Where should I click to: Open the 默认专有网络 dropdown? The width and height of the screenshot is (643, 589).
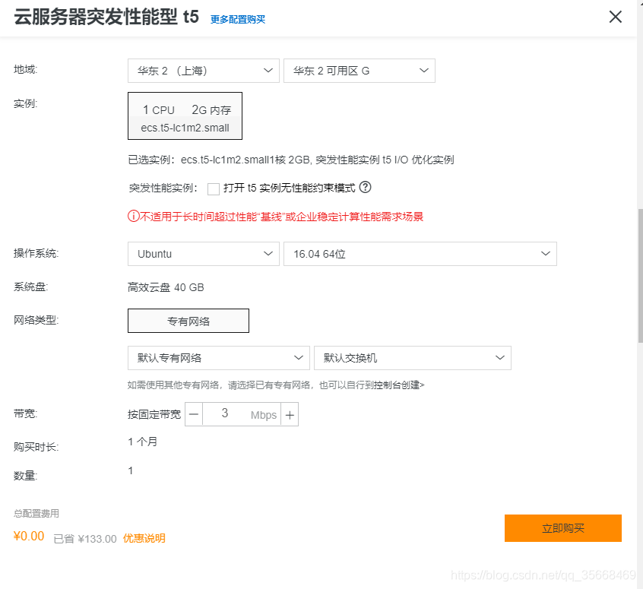tap(218, 357)
